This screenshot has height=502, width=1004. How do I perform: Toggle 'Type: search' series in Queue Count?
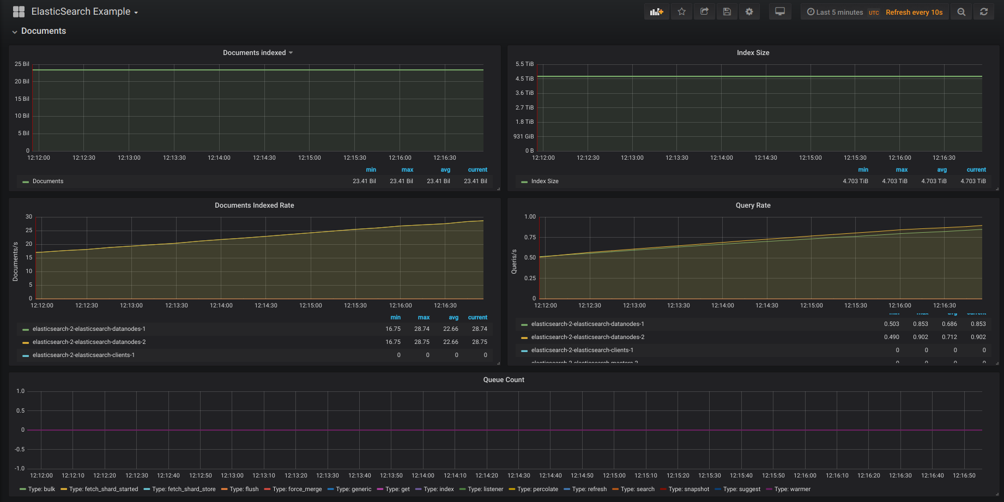point(637,489)
